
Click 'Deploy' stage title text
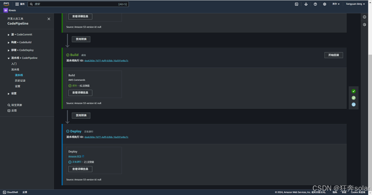[76, 131]
